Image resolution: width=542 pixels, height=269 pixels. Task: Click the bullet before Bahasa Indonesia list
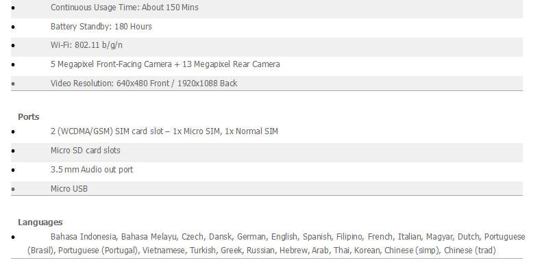pyautogui.click(x=13, y=238)
